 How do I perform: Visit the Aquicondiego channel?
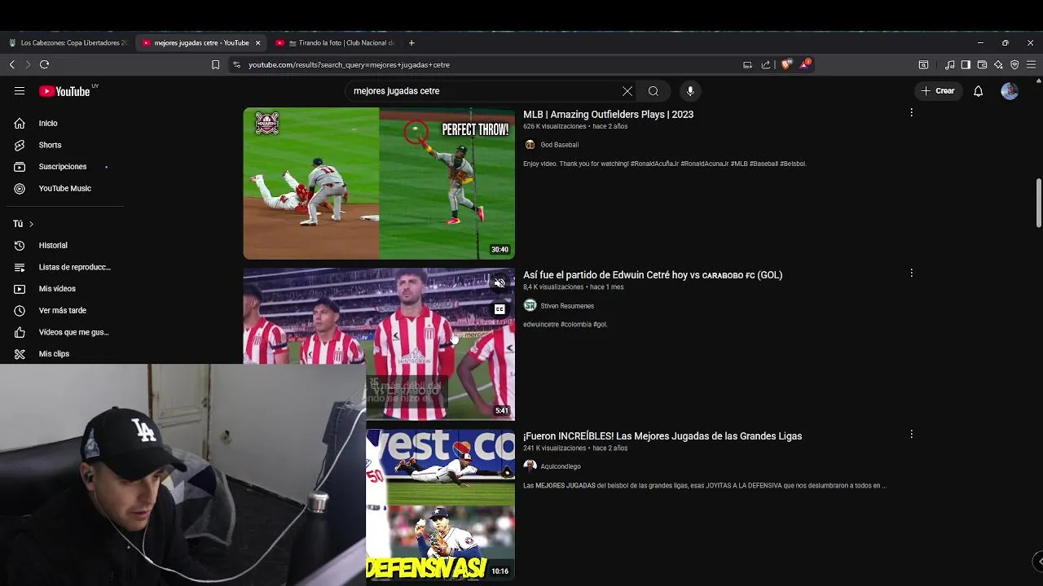(561, 466)
